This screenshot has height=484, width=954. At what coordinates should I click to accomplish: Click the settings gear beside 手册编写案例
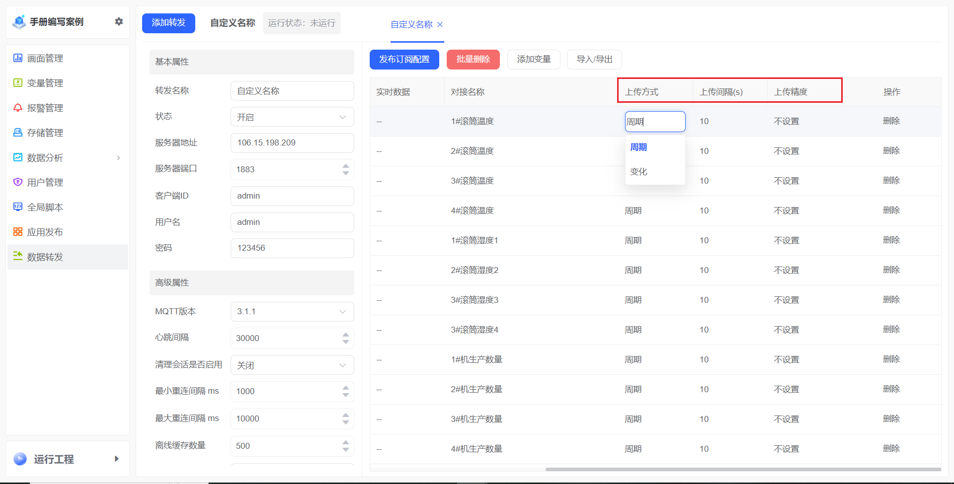click(x=119, y=21)
